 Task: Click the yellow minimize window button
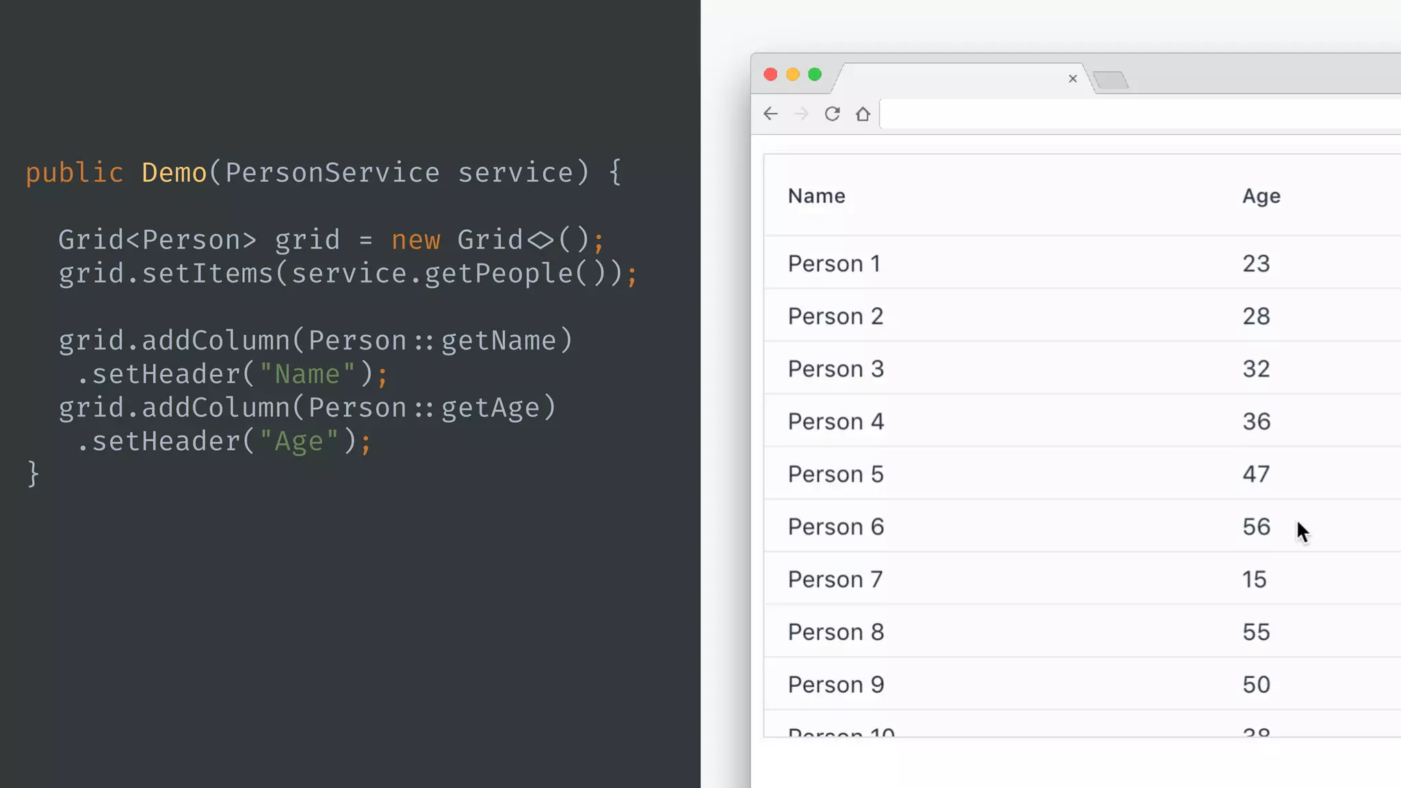click(793, 75)
